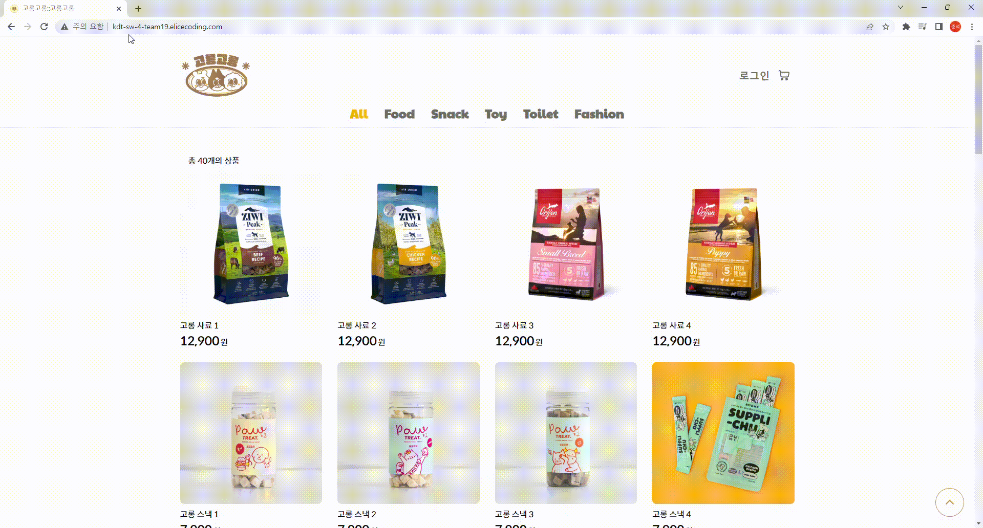Open the media control icon in toolbar
Viewport: 983px width, 528px height.
pyautogui.click(x=922, y=27)
